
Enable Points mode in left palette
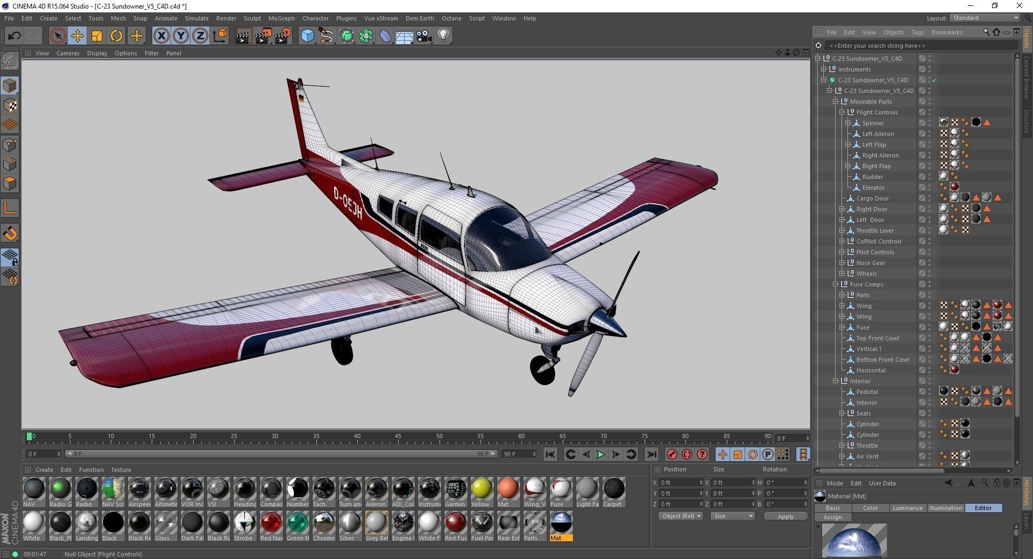tap(10, 145)
